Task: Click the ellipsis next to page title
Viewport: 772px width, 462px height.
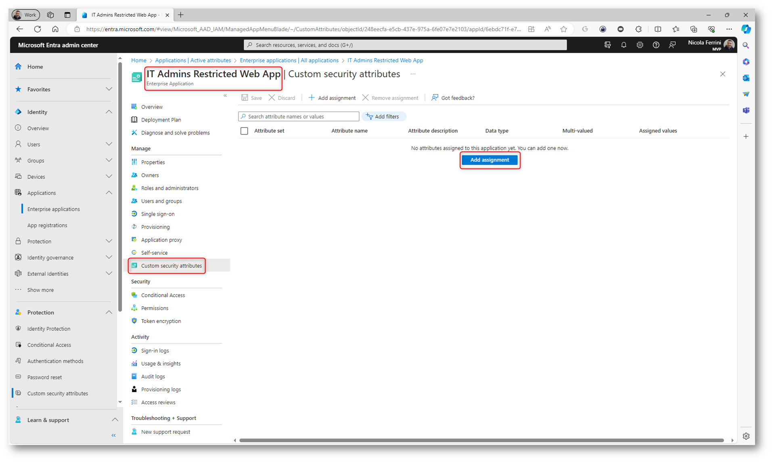Action: pos(413,74)
